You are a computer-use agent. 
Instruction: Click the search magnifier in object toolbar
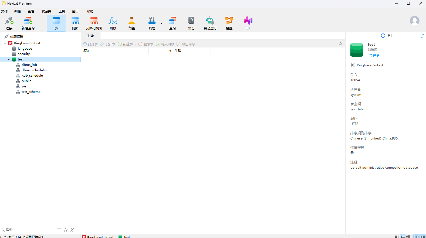(x=341, y=44)
